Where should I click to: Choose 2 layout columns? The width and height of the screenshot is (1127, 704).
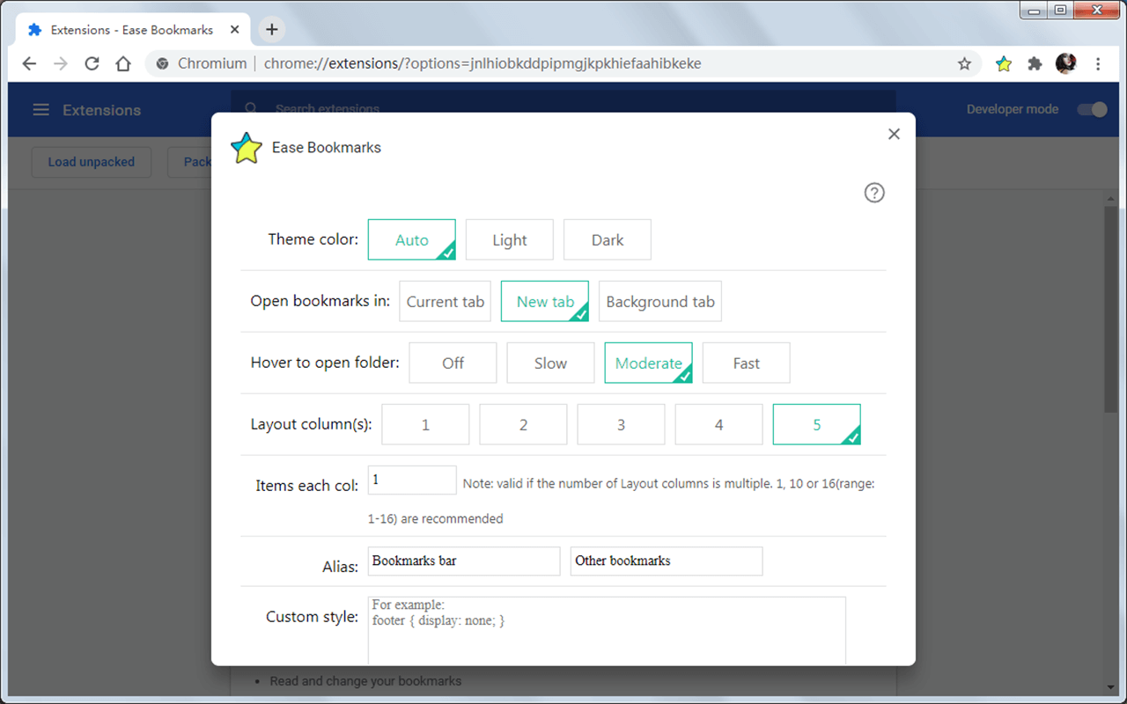click(524, 424)
